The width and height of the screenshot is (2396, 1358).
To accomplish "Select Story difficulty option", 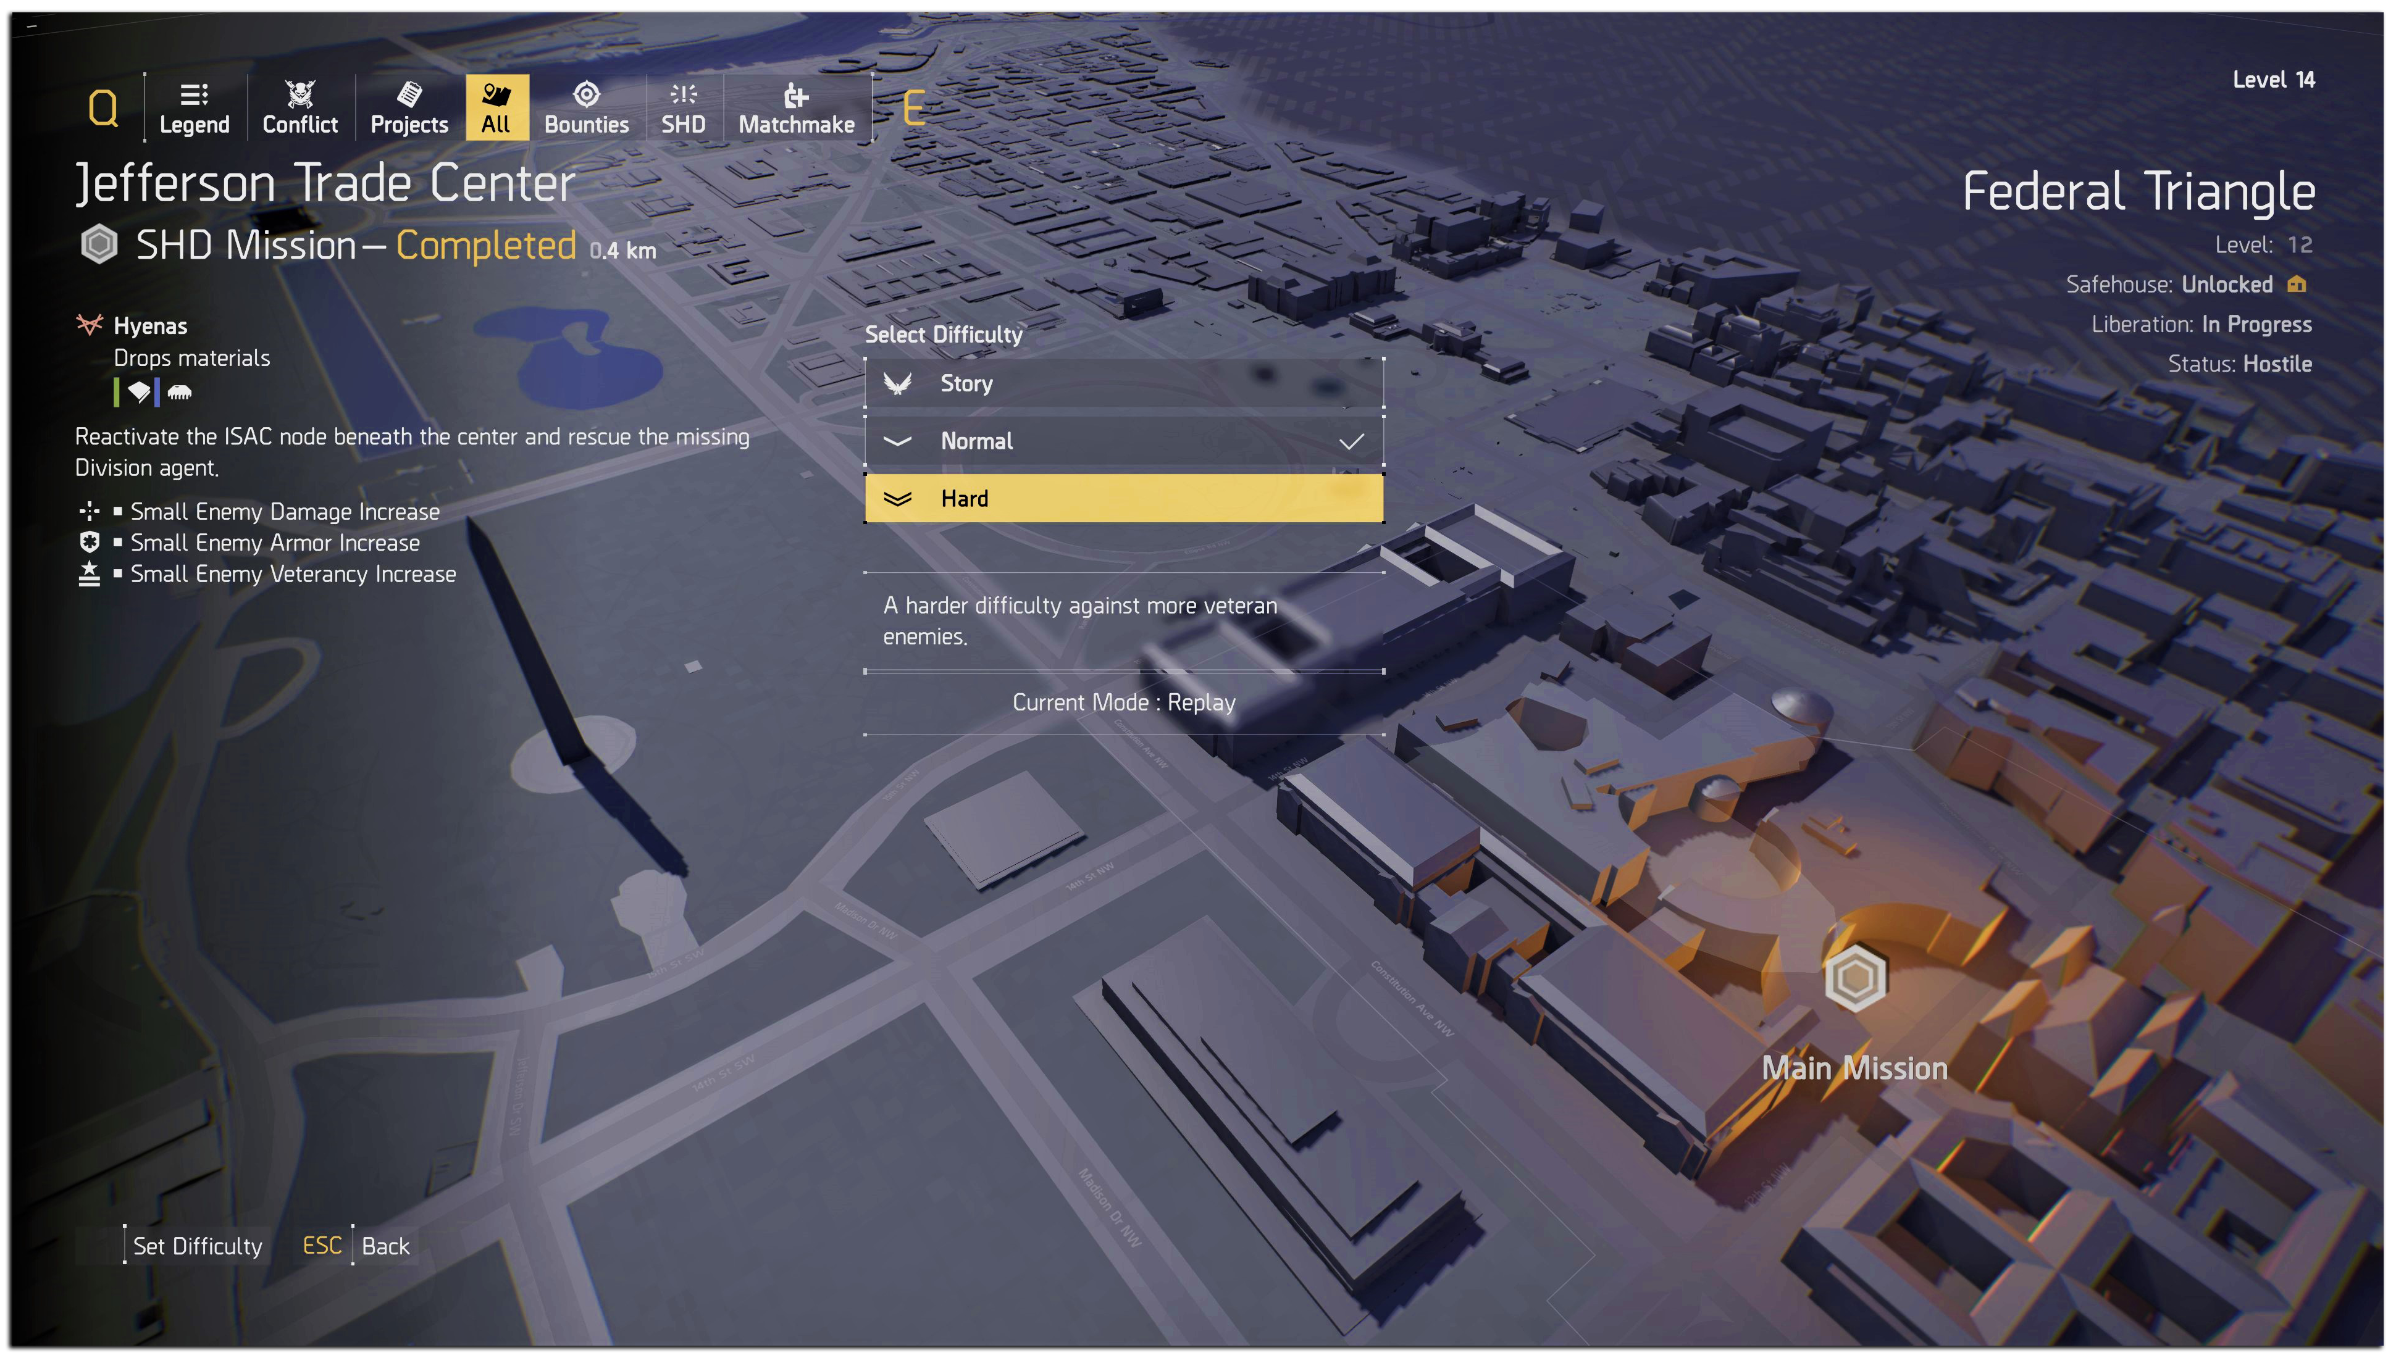I will pos(1124,381).
